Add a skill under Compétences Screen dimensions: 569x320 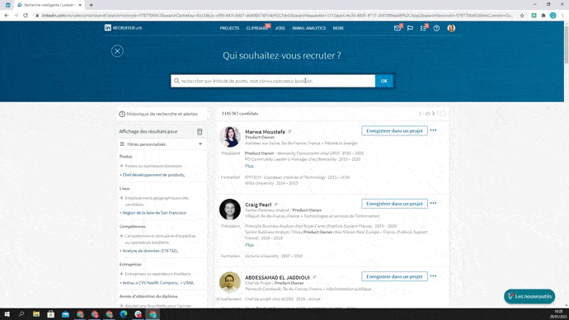click(x=158, y=239)
